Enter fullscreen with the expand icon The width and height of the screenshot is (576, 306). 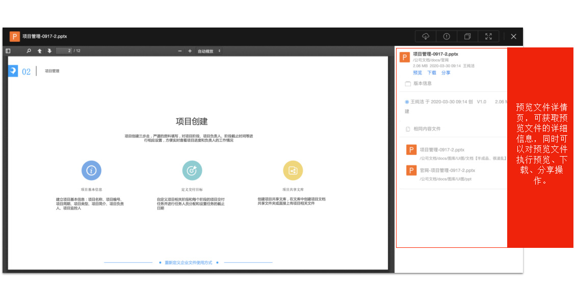488,36
